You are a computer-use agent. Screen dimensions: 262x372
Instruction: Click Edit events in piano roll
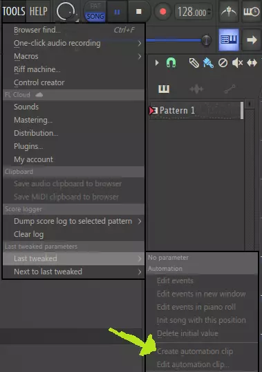[x=202, y=308]
